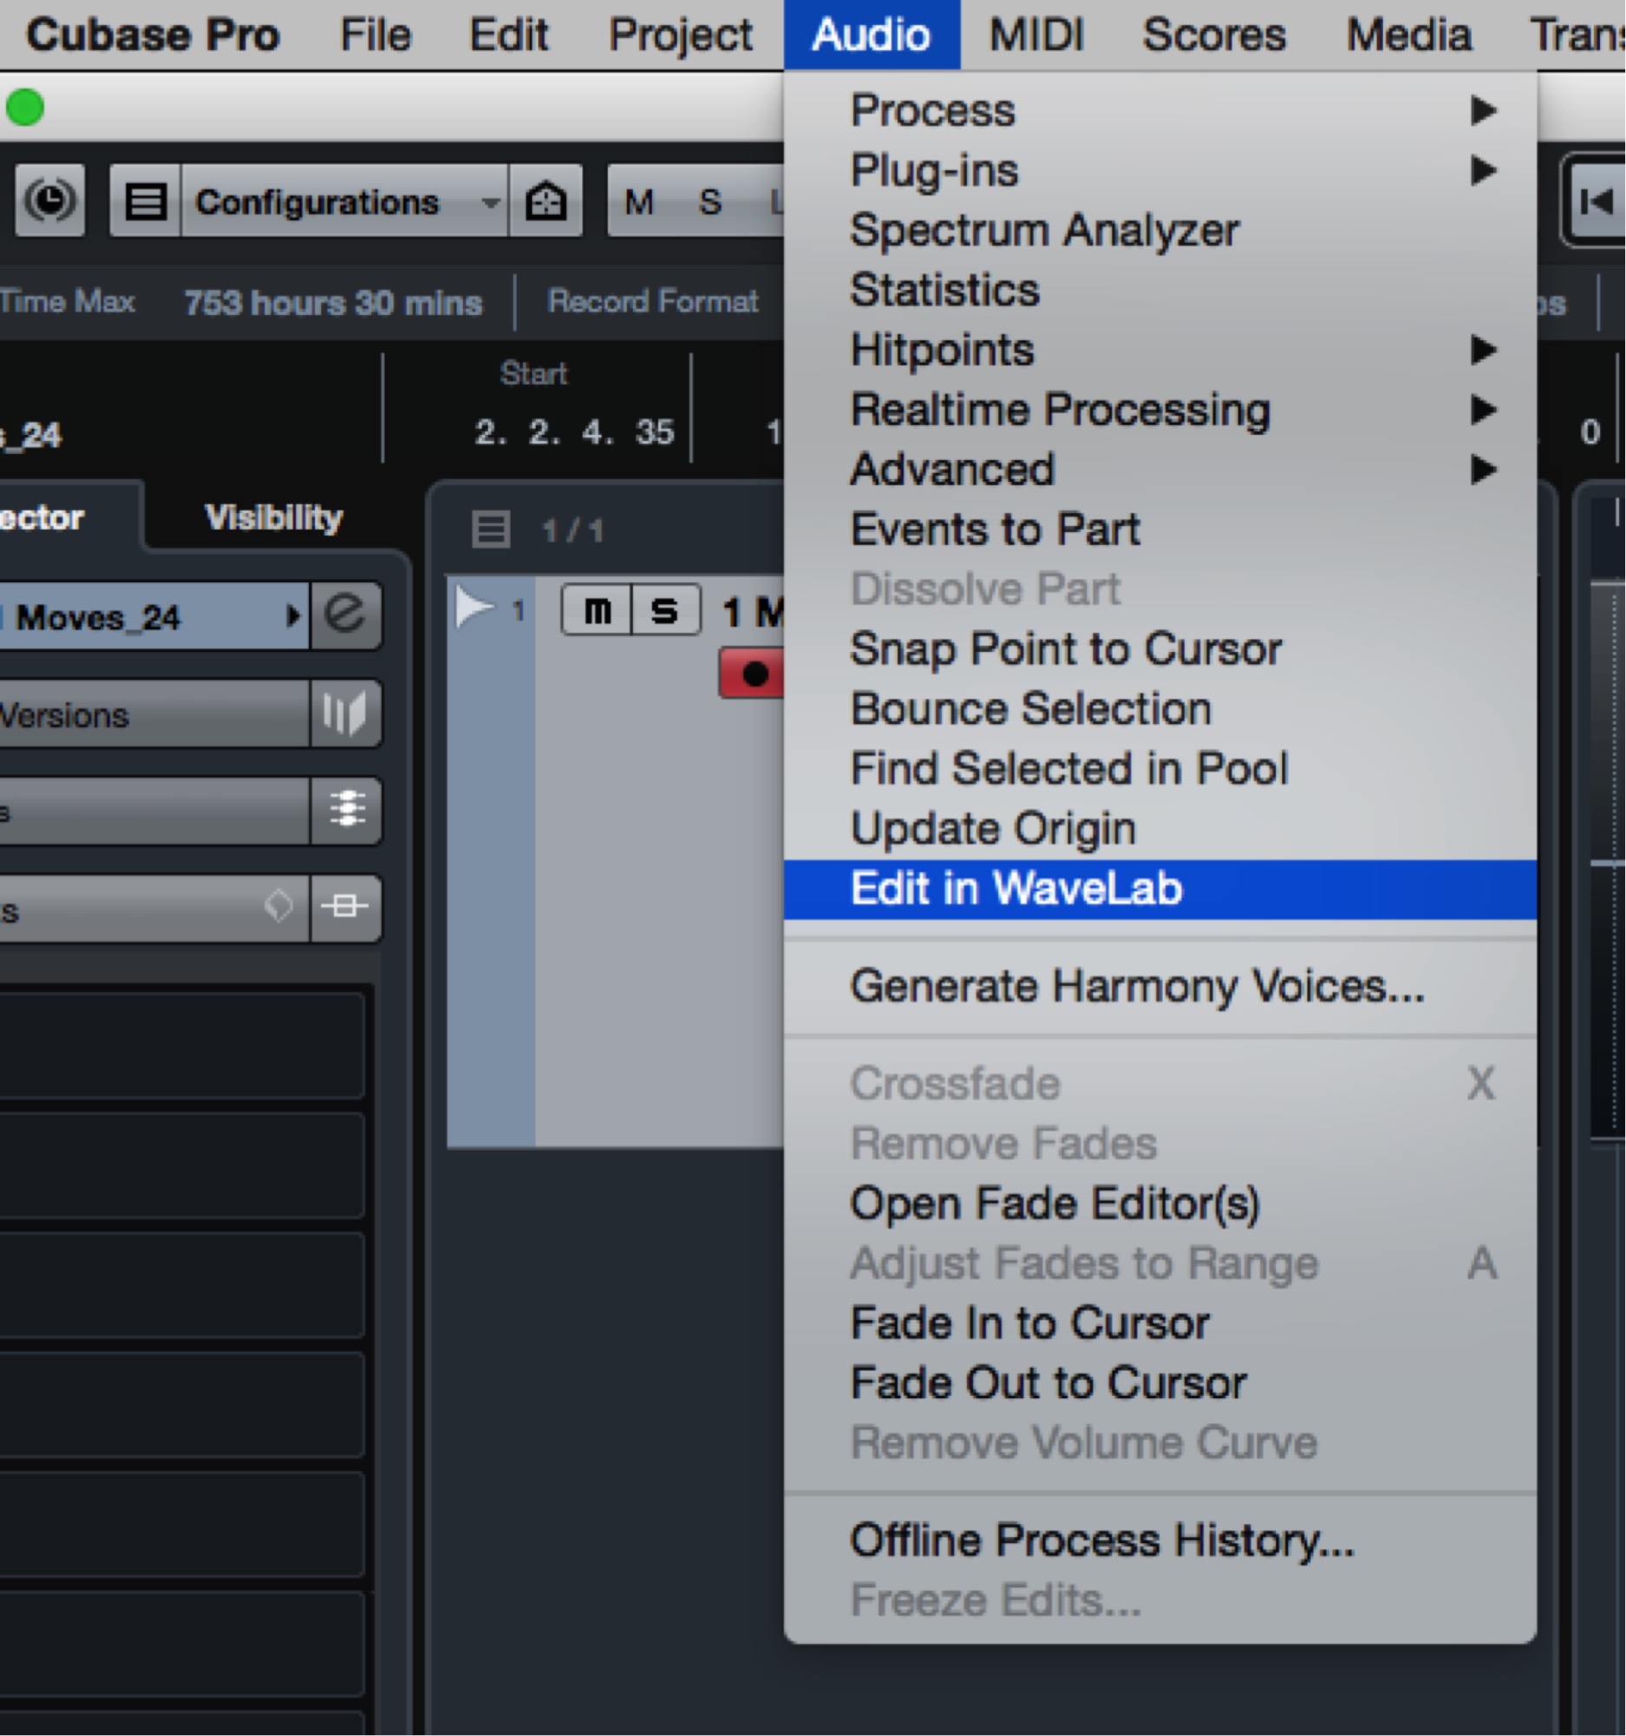
Task: Click the Record Format label
Action: click(x=652, y=302)
